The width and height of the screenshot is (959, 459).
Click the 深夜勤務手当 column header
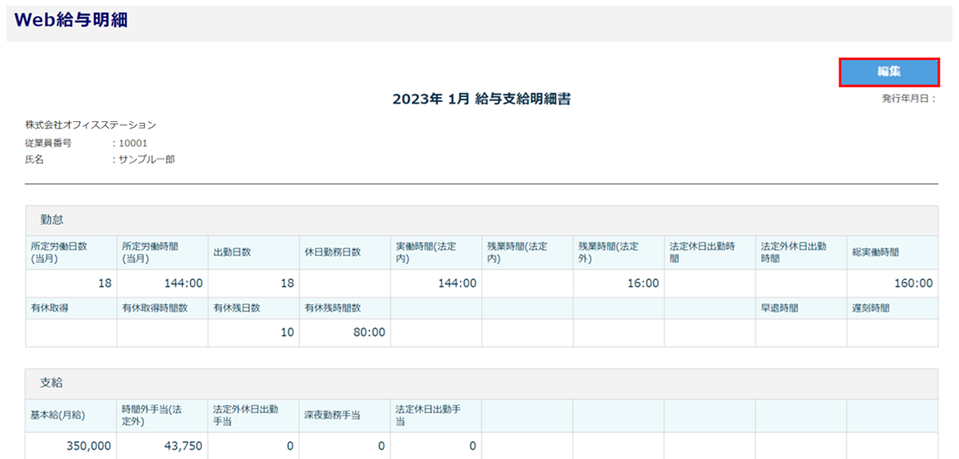coord(345,415)
